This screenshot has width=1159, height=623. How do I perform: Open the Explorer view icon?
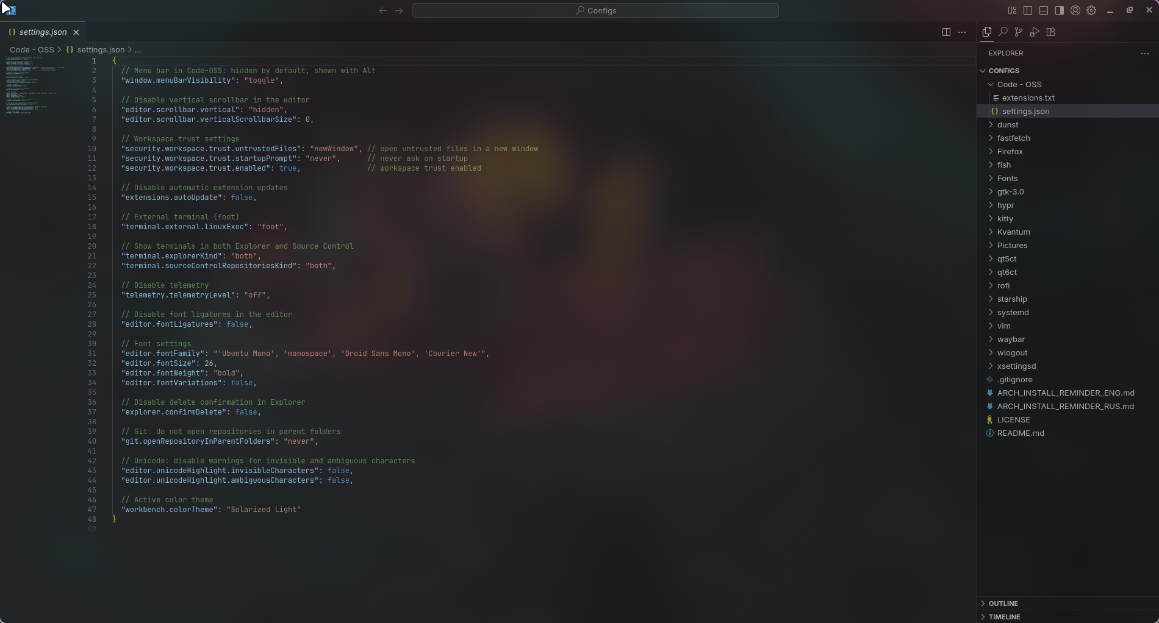[986, 32]
